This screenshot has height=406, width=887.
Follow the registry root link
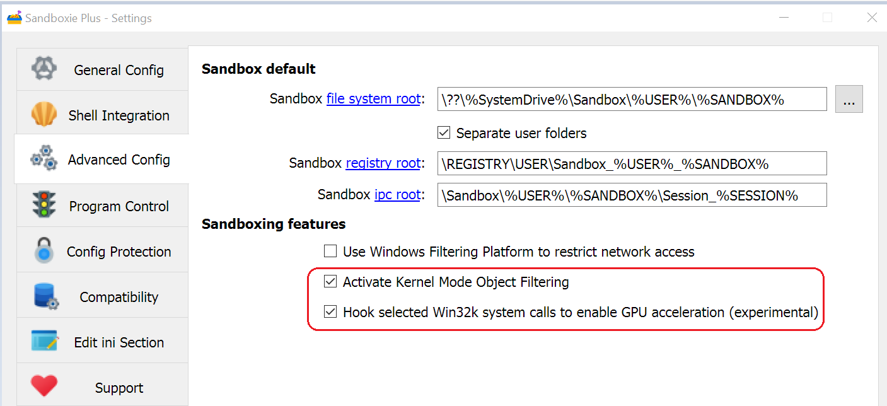[x=383, y=163]
